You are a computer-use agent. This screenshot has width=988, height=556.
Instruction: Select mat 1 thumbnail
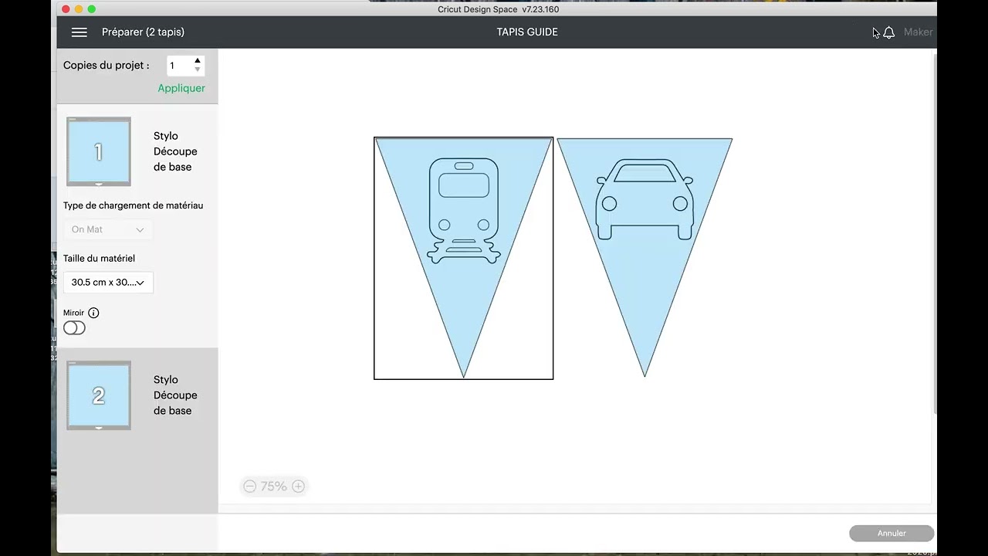99,151
